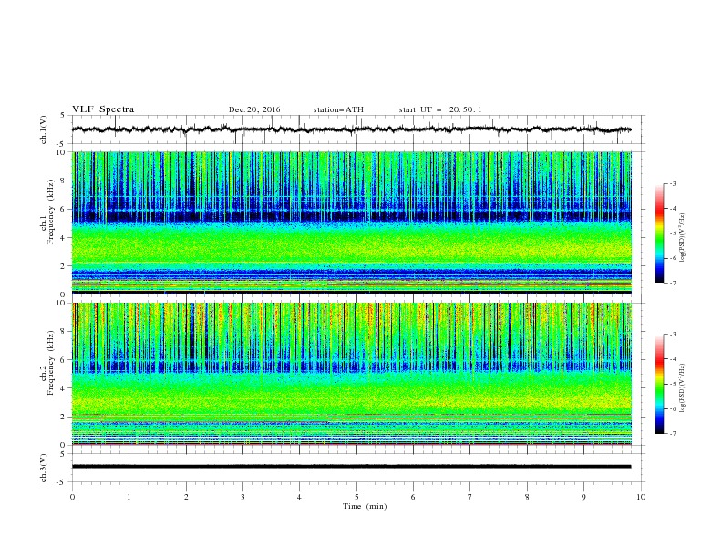This screenshot has height=558, width=722.
Task: Click the "7" tick on the time axis
Action: click(470, 497)
